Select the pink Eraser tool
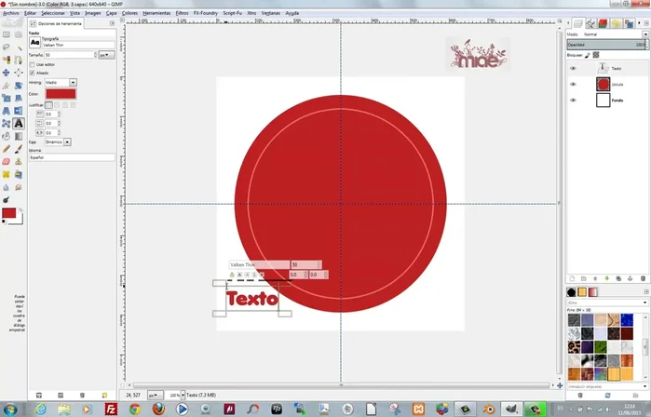 click(6, 160)
